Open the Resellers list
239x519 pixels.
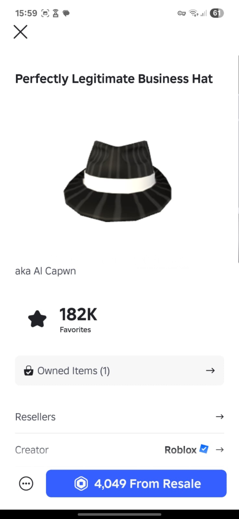[x=119, y=417]
